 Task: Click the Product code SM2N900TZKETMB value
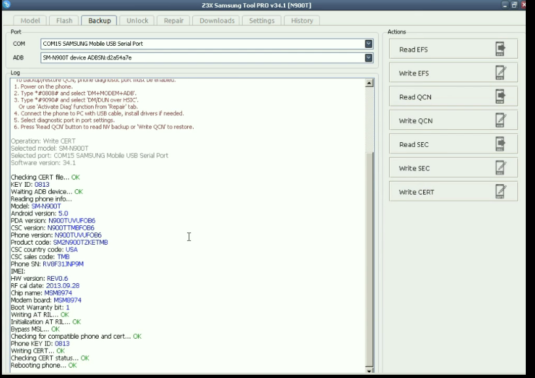click(x=80, y=242)
